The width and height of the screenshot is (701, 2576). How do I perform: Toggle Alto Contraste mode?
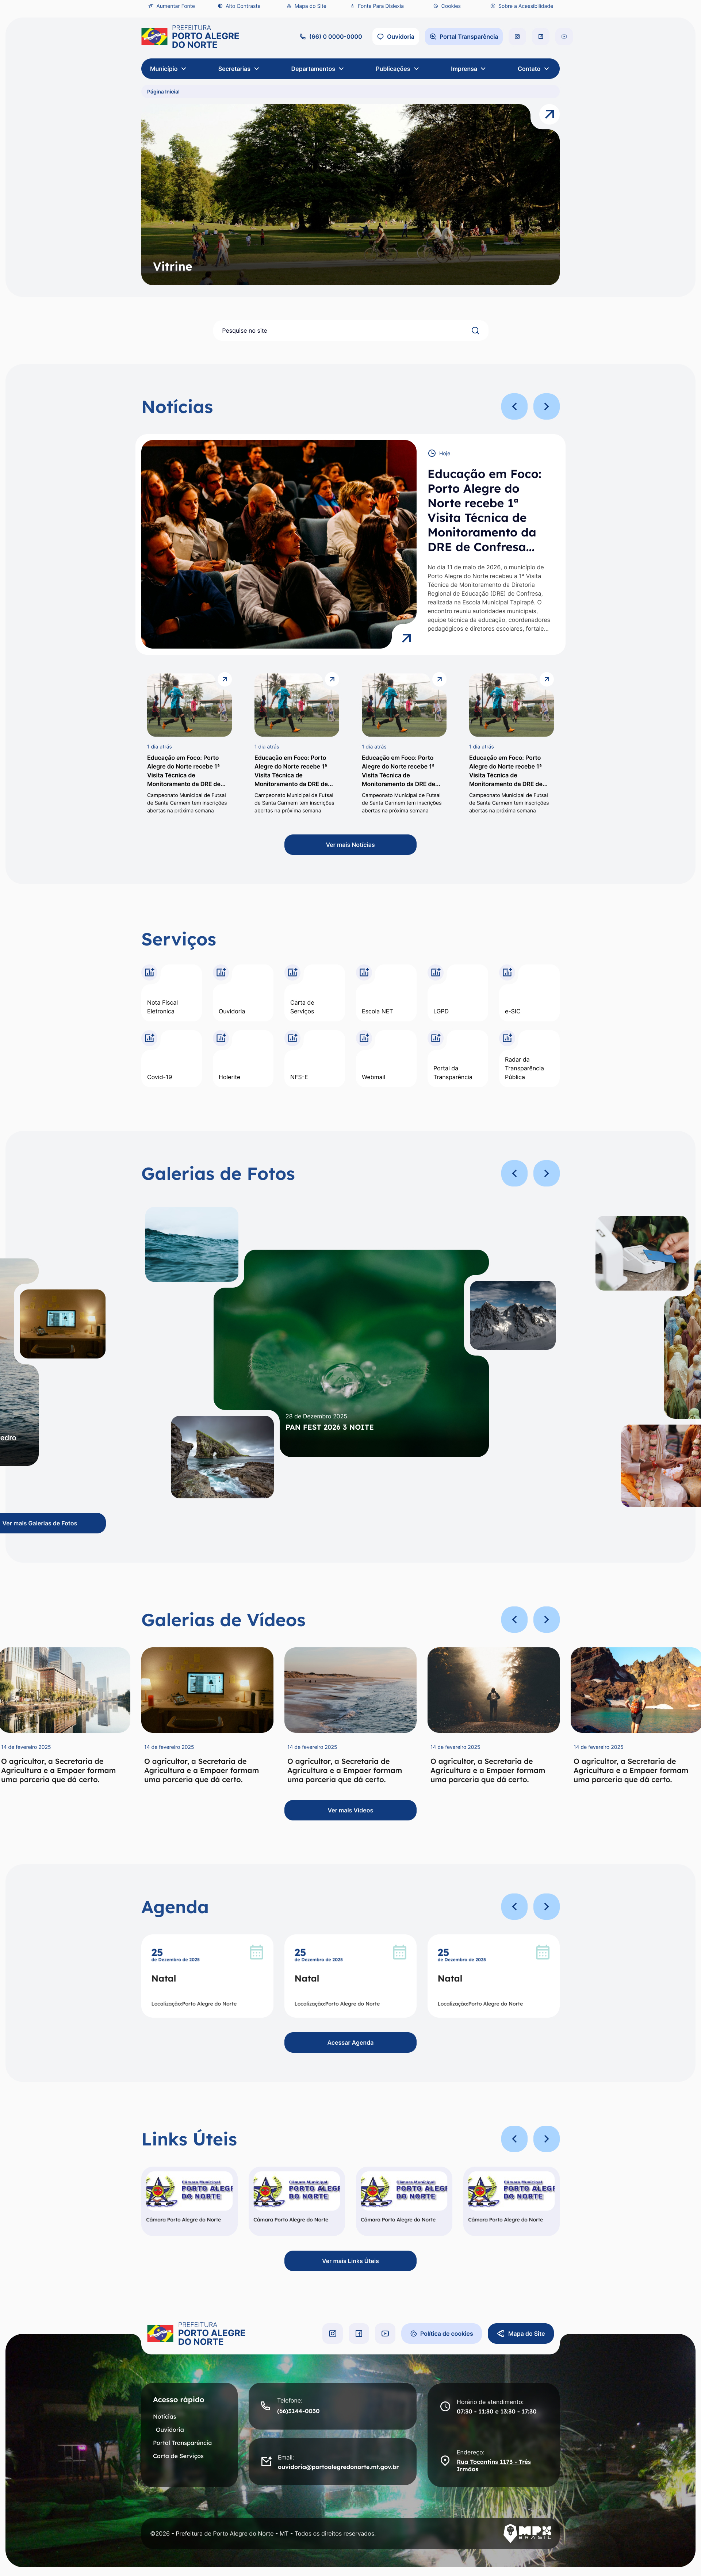(239, 6)
